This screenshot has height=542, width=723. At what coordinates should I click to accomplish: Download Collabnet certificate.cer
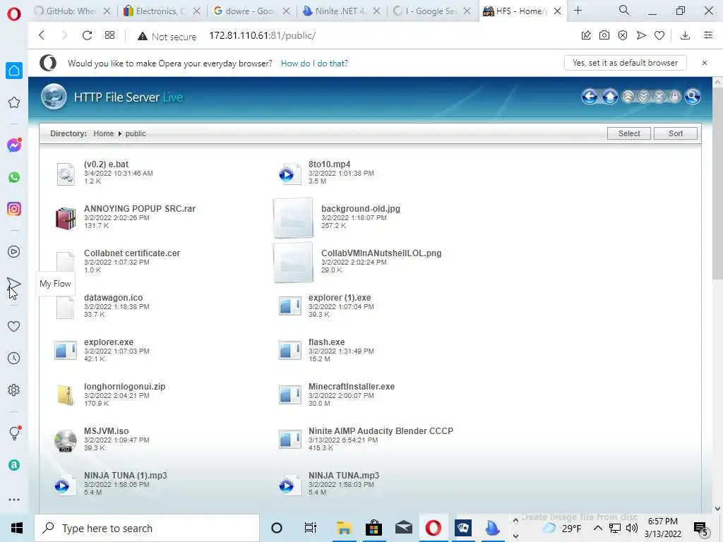[132, 253]
